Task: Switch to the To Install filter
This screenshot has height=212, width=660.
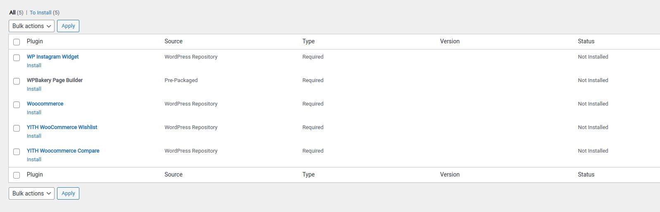Action: 41,13
